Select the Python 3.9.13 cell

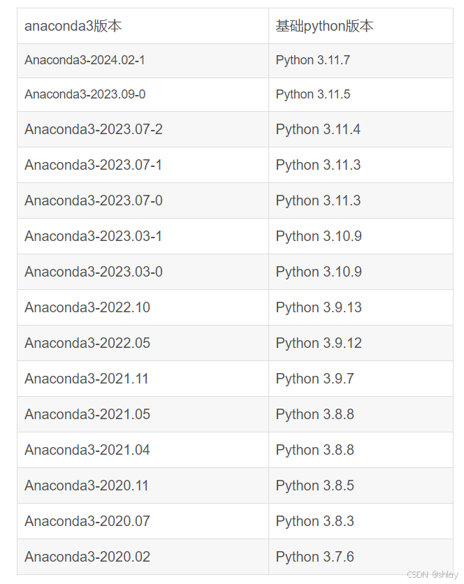coord(361,307)
